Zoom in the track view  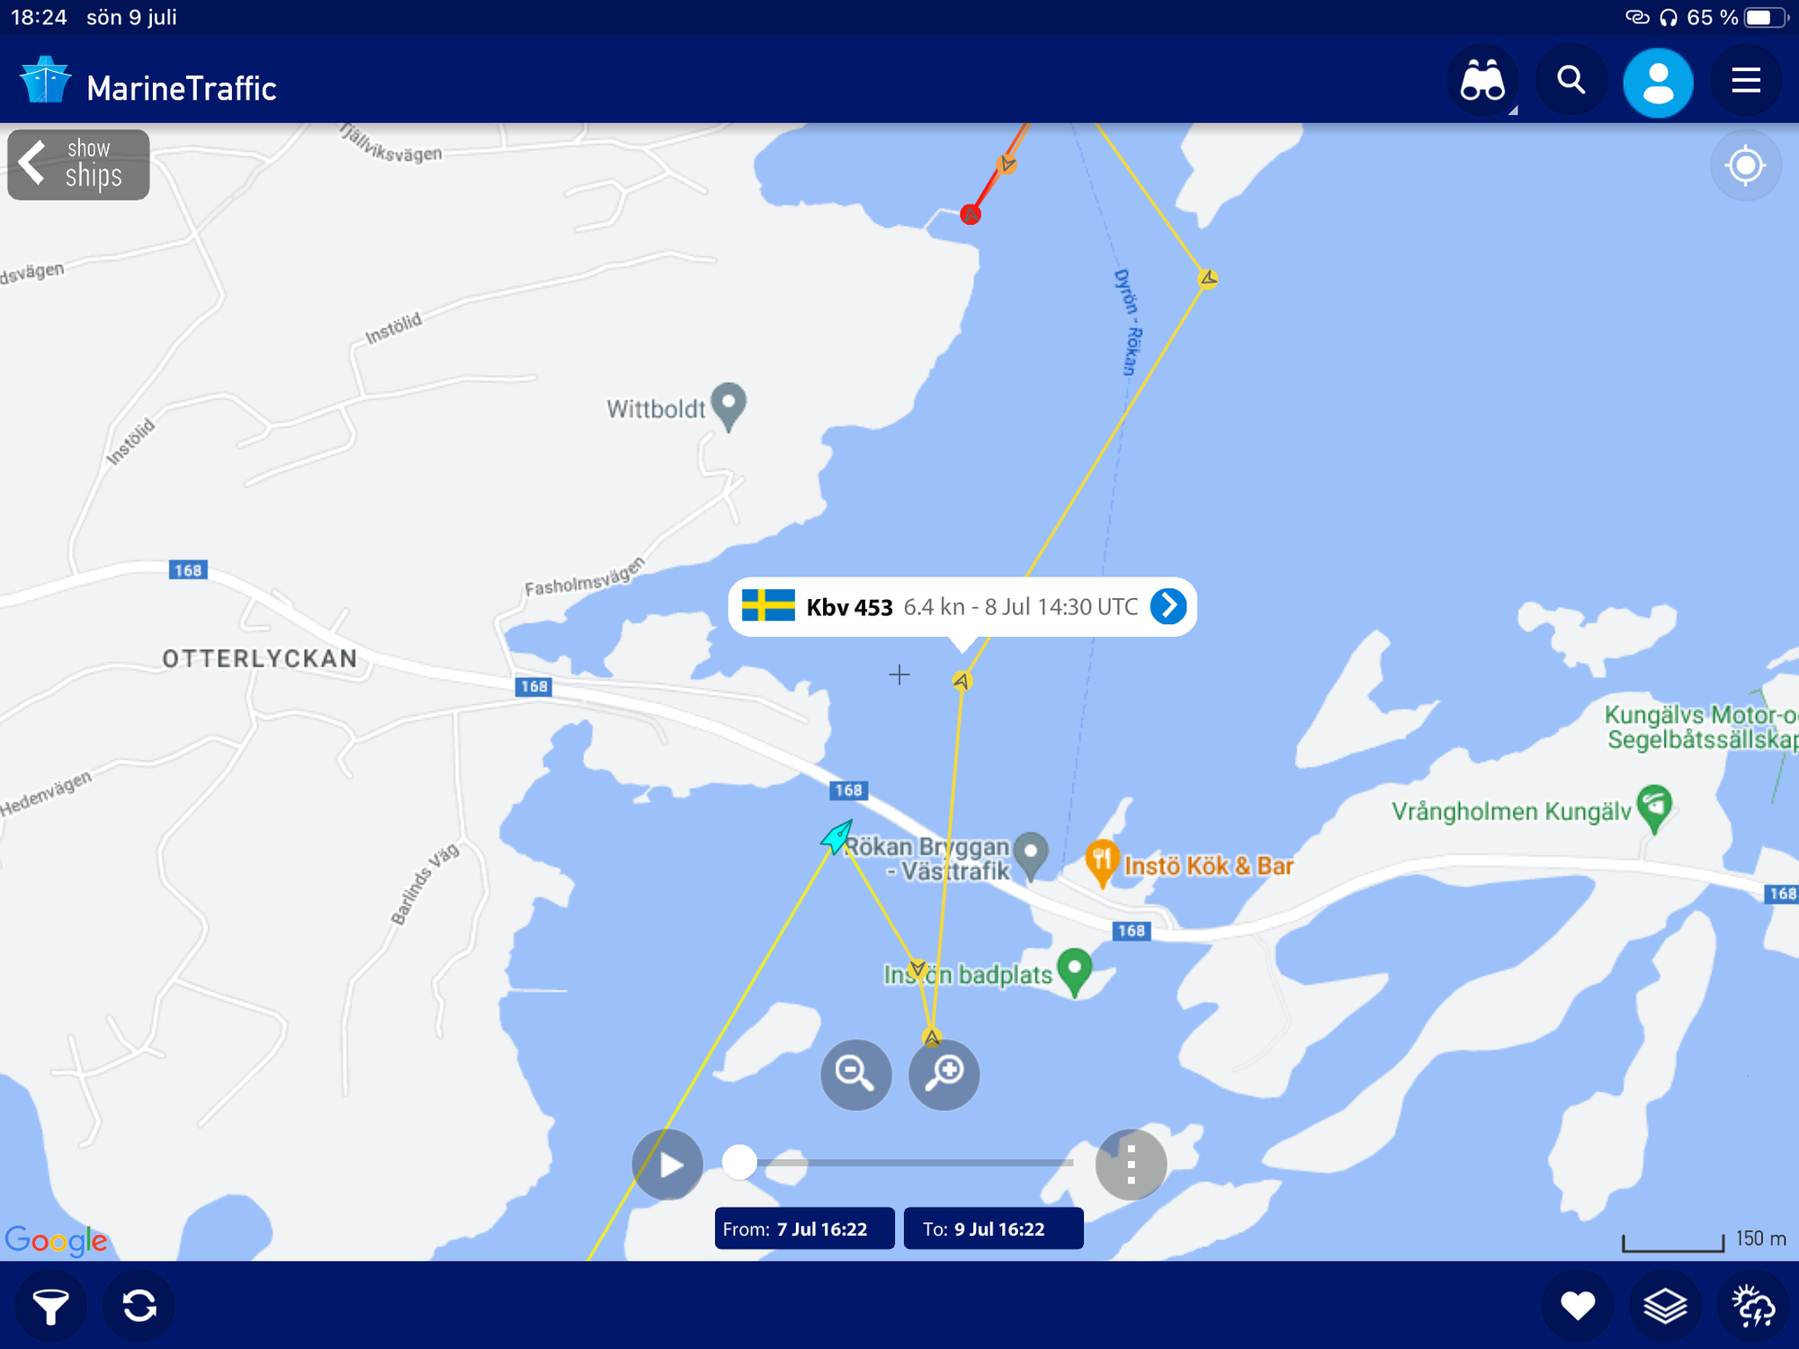pyautogui.click(x=944, y=1075)
